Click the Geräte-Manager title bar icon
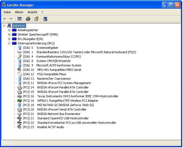Viewport: 183px width, 148px height. point(4,5)
